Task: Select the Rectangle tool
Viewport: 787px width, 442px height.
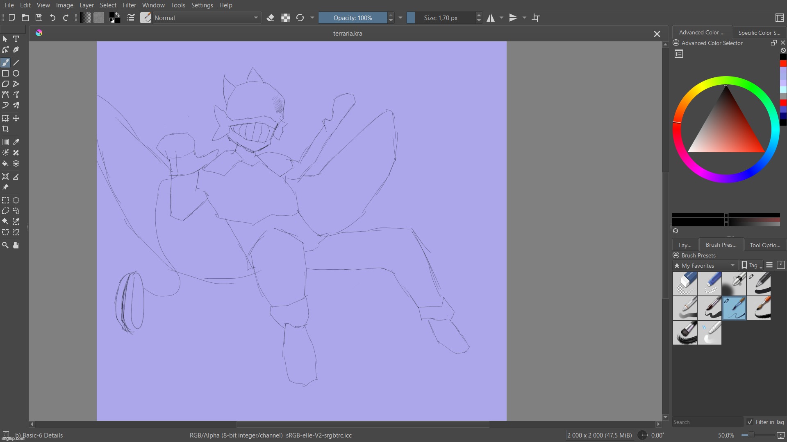Action: [5, 73]
